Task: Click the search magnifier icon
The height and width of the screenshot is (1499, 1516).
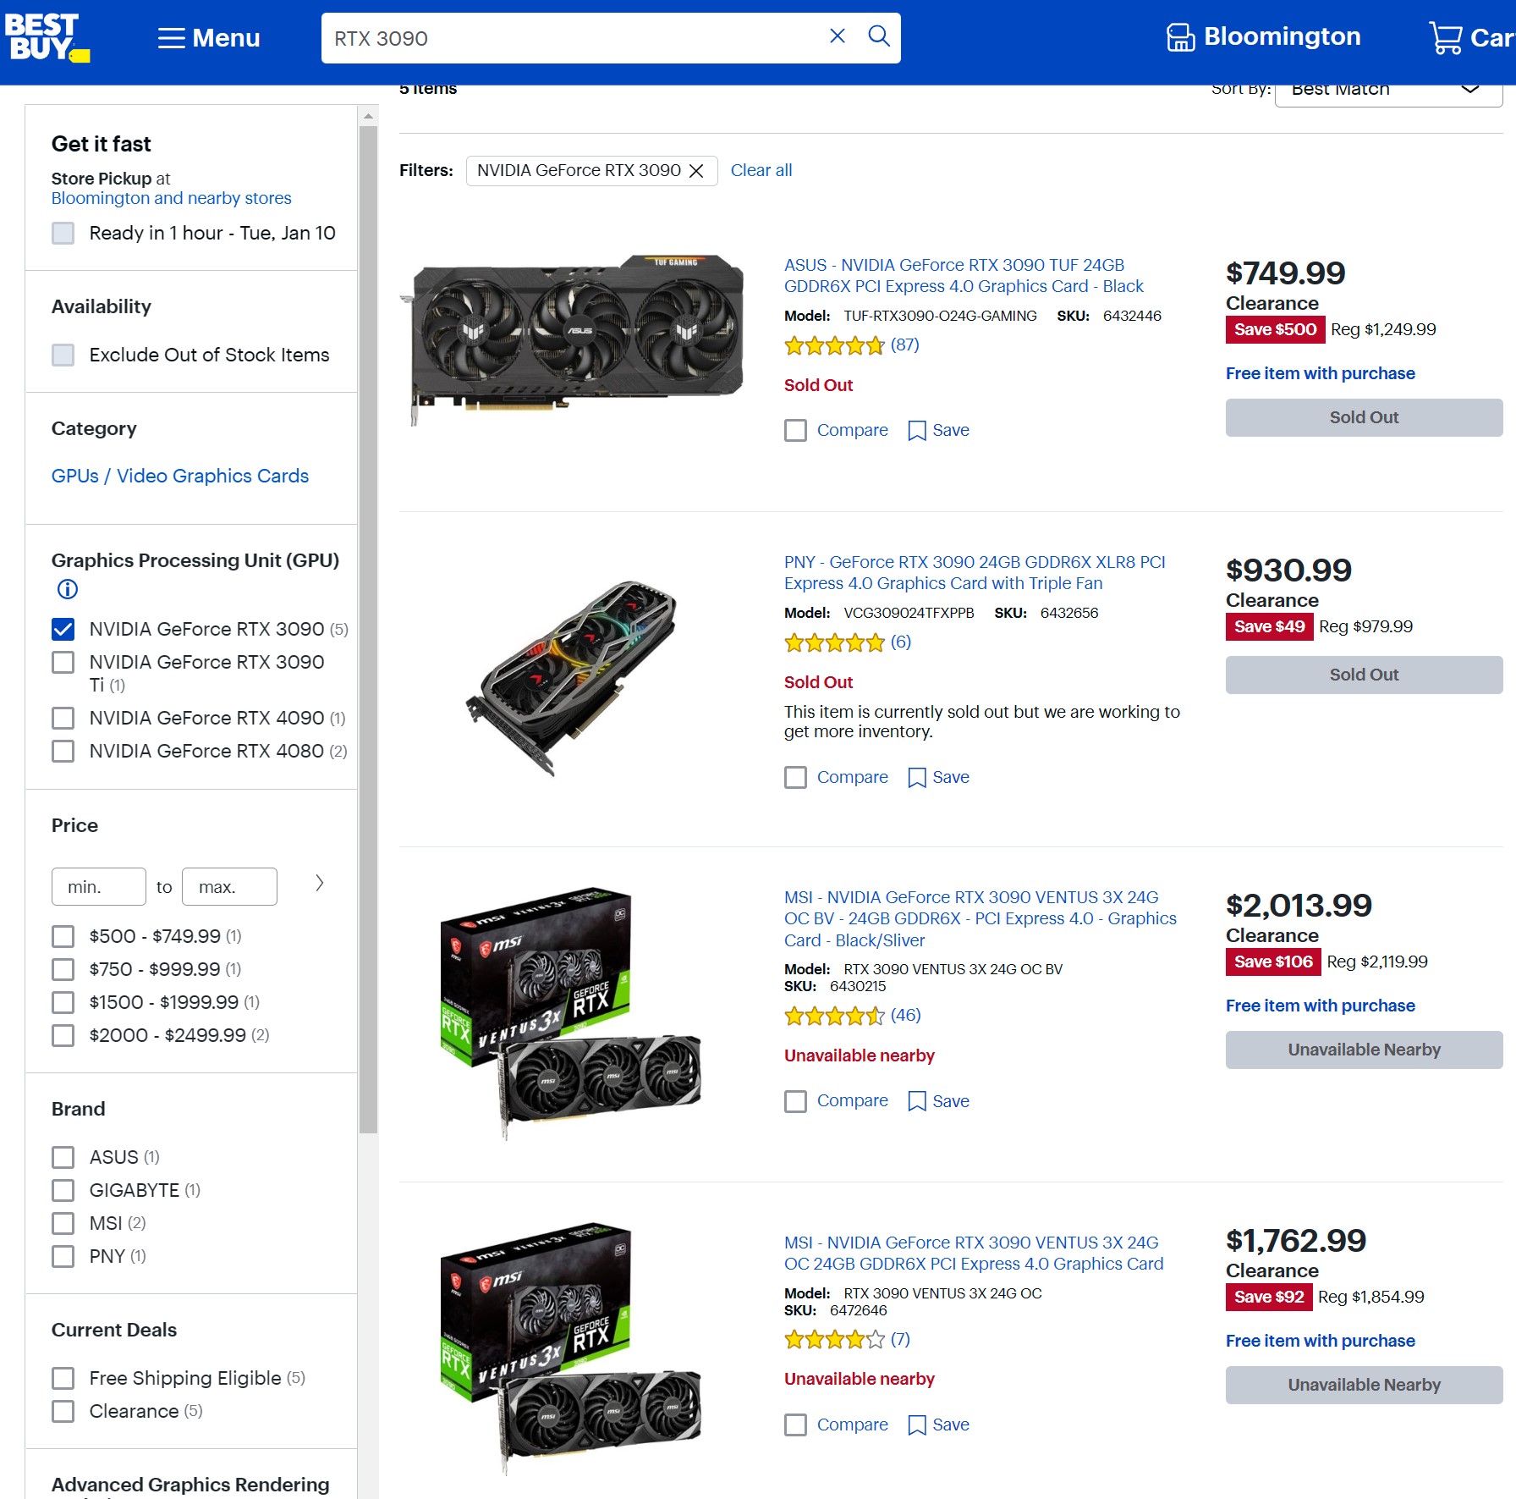Action: [x=879, y=36]
